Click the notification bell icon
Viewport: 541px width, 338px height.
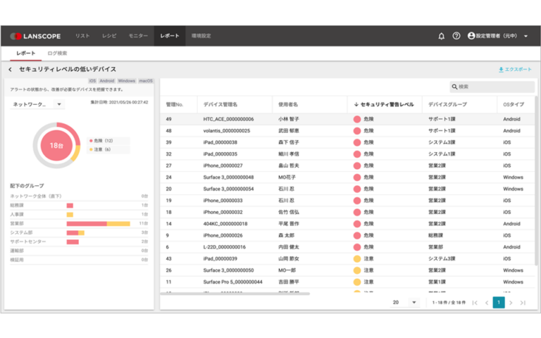click(442, 36)
